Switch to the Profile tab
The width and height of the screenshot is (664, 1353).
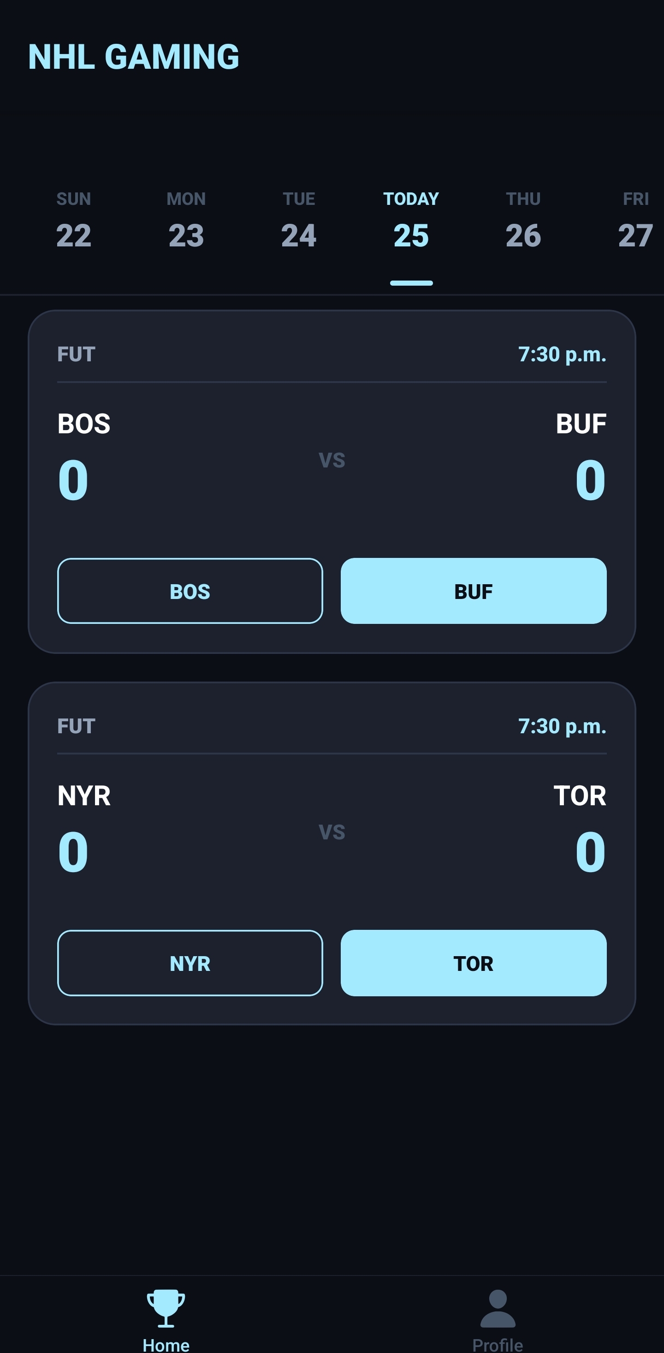497,1313
